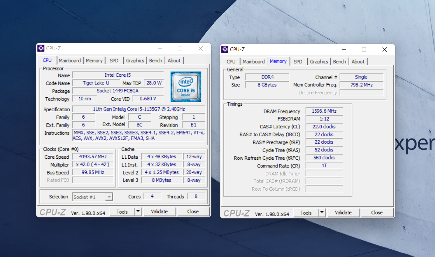Click the Threads count field showing 8

[196, 196]
